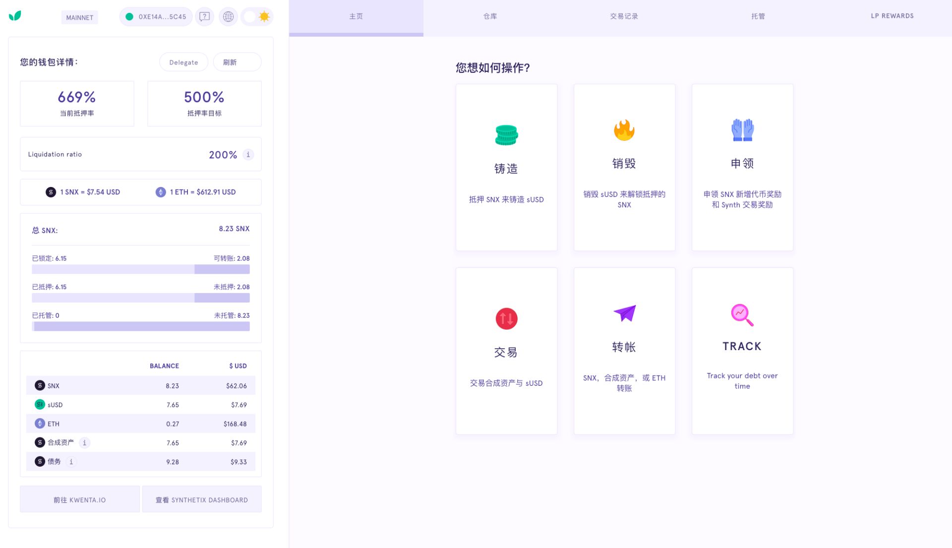This screenshot has height=548, width=952.
Task: Show Liquidation ratio info tooltip
Action: click(248, 155)
